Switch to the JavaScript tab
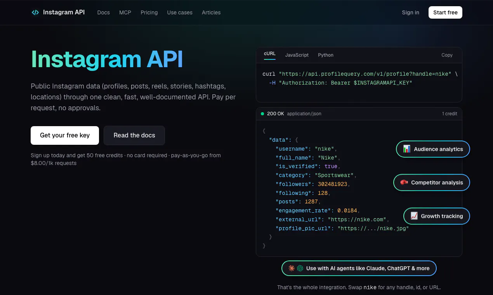This screenshot has height=295, width=493. 297,55
